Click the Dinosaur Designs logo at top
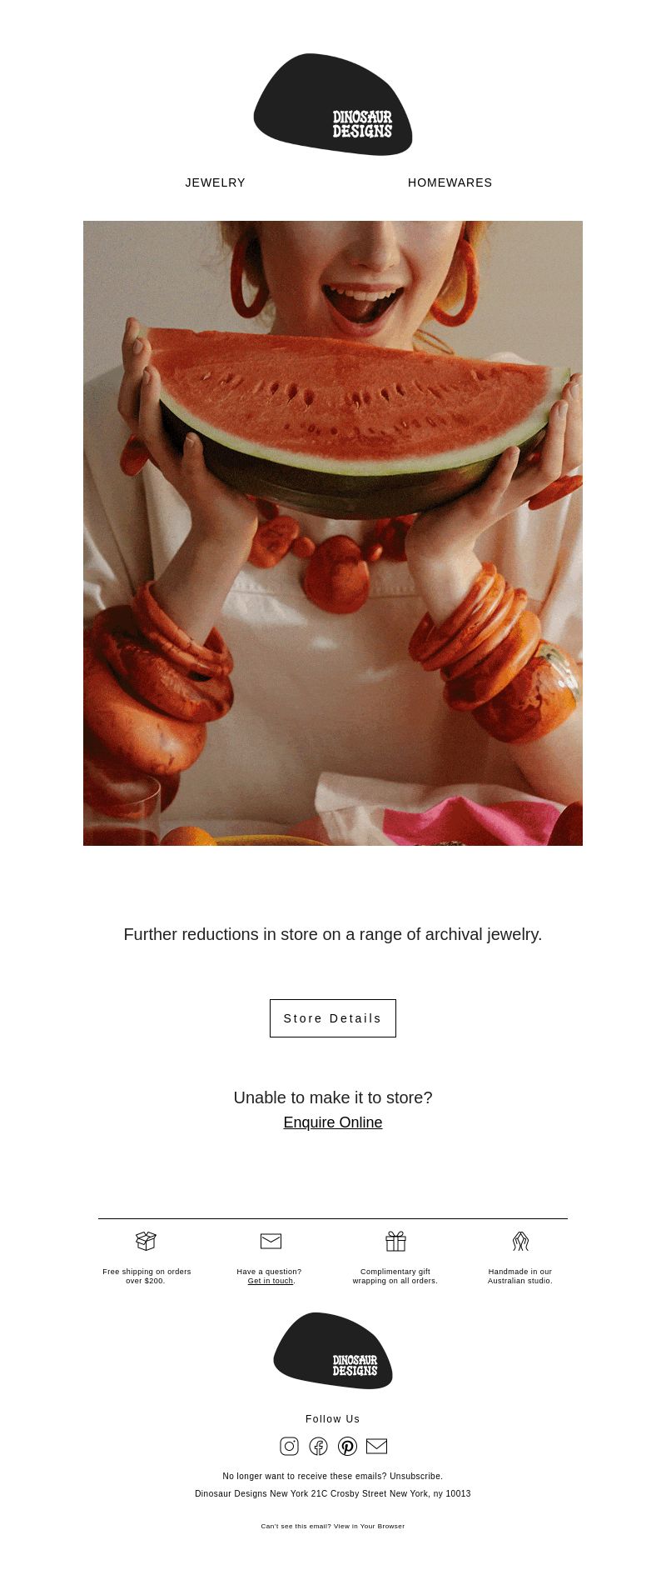 click(333, 105)
